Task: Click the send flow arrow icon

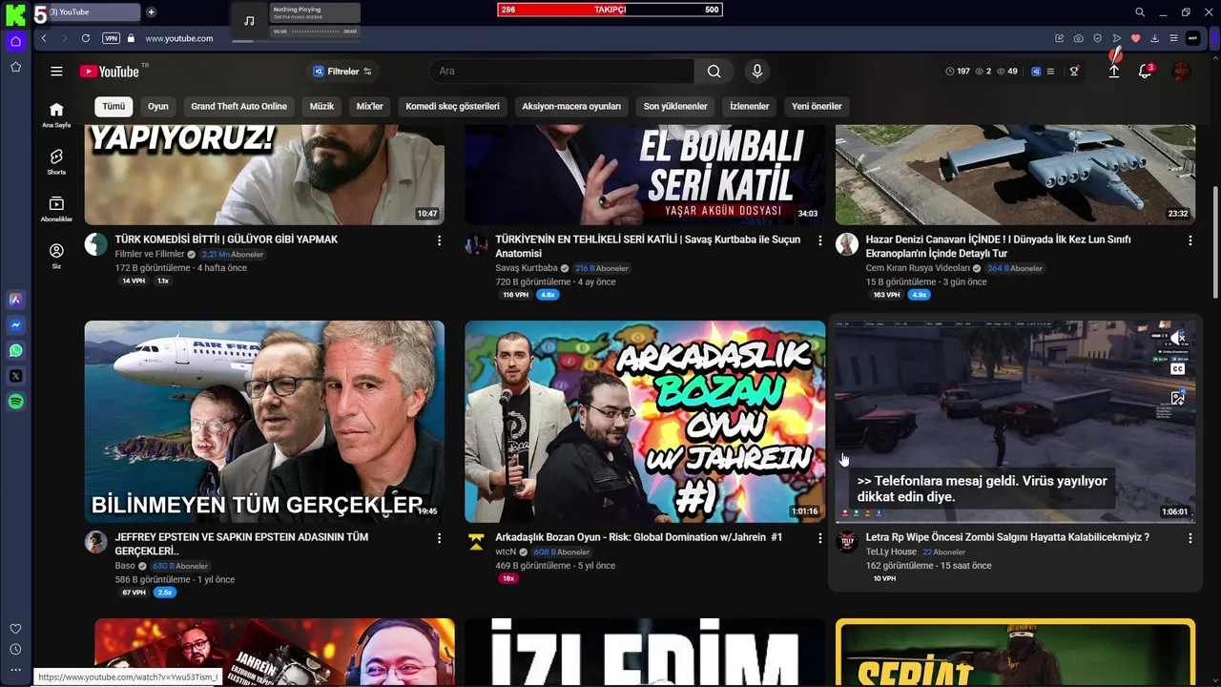Action: (x=1117, y=38)
